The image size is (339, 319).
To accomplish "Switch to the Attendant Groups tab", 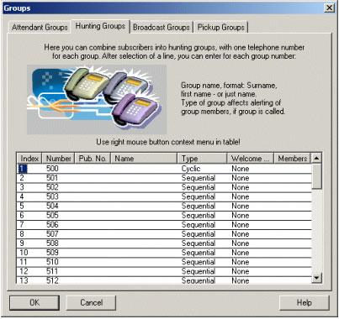I will pos(40,28).
